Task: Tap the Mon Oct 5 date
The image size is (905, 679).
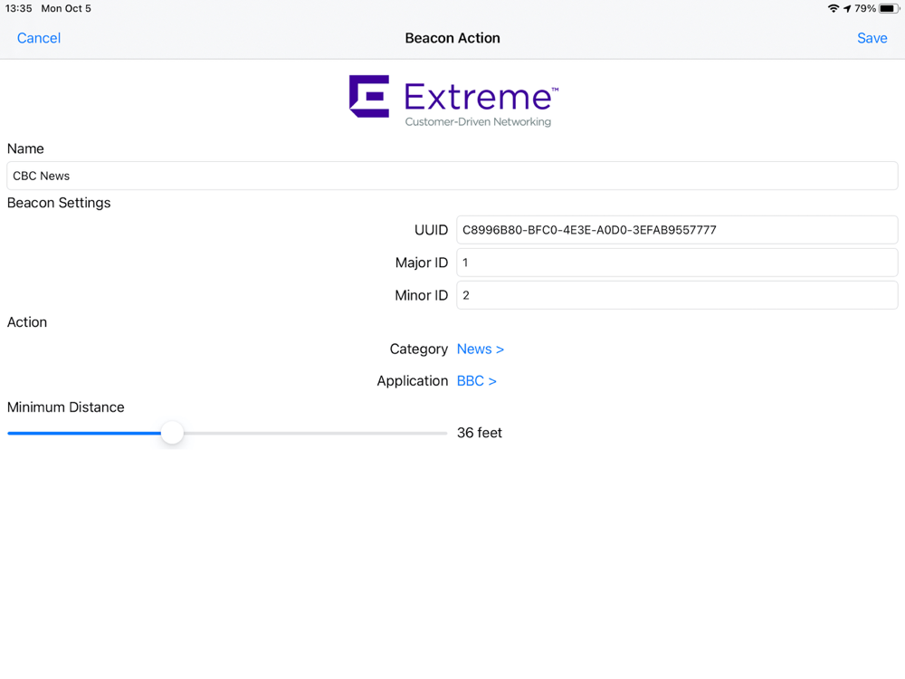Action: tap(66, 9)
